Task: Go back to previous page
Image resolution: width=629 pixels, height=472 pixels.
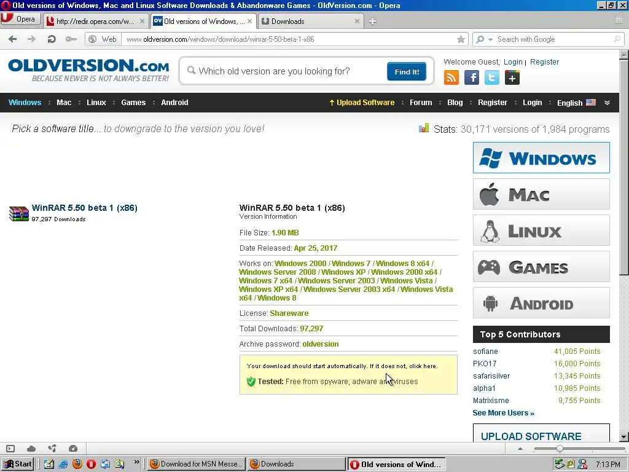Action: pyautogui.click(x=12, y=39)
